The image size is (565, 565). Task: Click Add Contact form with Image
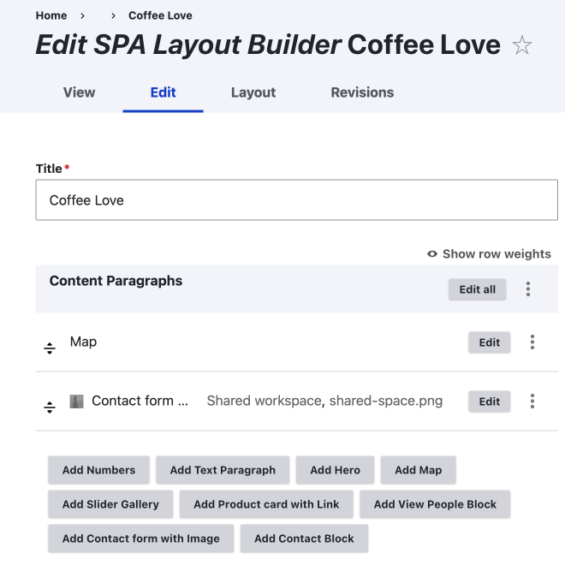[x=141, y=538]
